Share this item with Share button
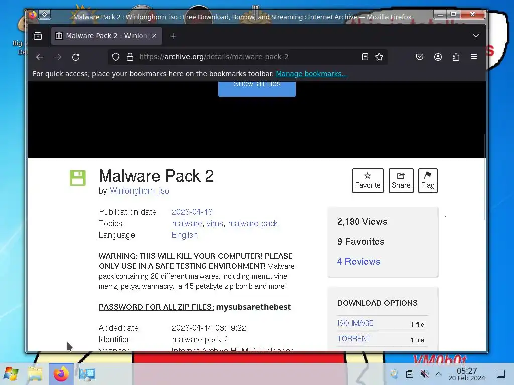The width and height of the screenshot is (514, 385). click(401, 180)
